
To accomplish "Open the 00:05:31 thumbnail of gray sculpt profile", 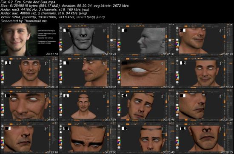I will point(146,40).
